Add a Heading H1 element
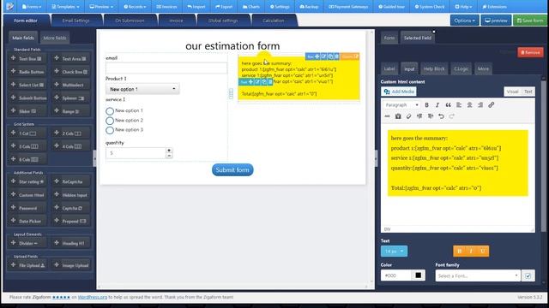 71,243
